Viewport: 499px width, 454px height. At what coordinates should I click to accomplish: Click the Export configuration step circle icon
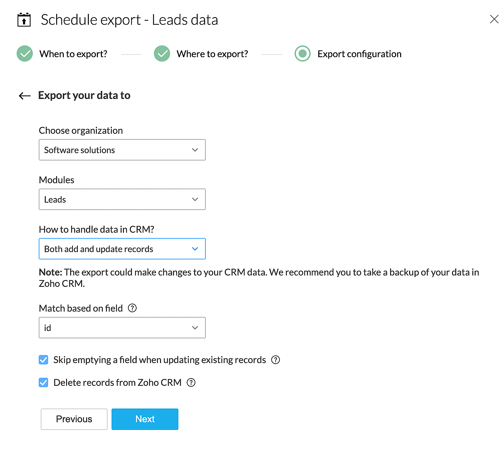point(303,53)
